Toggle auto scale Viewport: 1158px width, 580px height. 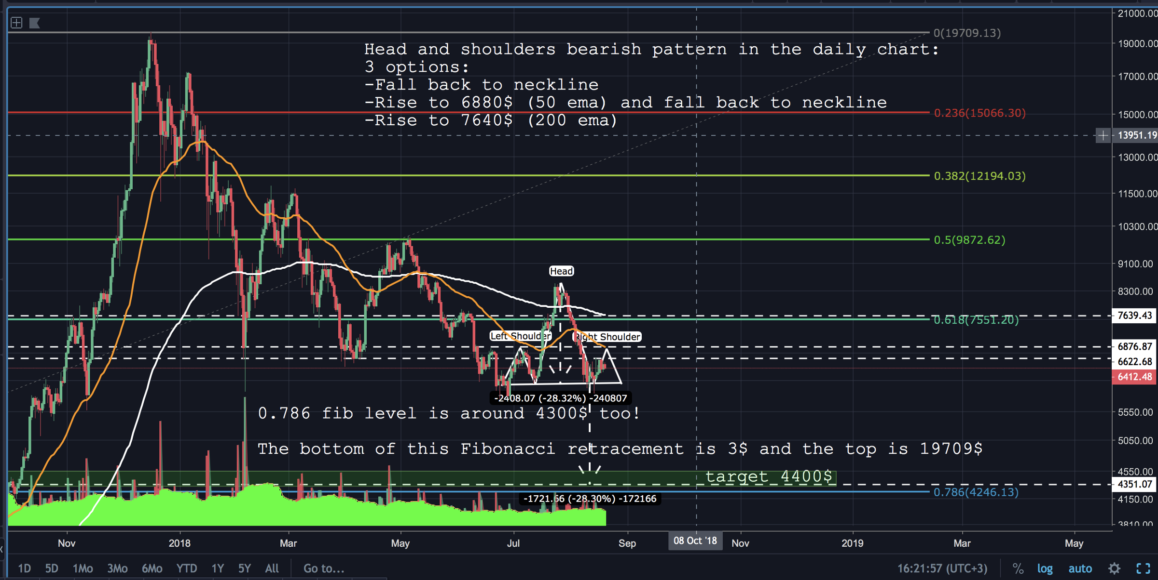click(x=1080, y=569)
